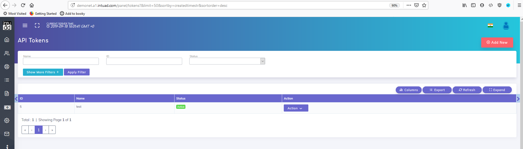Click the Add New button
This screenshot has width=523, height=149.
(497, 42)
